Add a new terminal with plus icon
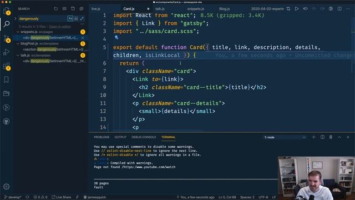This screenshot has height=200, width=355. [313, 137]
